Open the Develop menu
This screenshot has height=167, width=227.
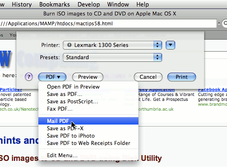[x=89, y=4]
